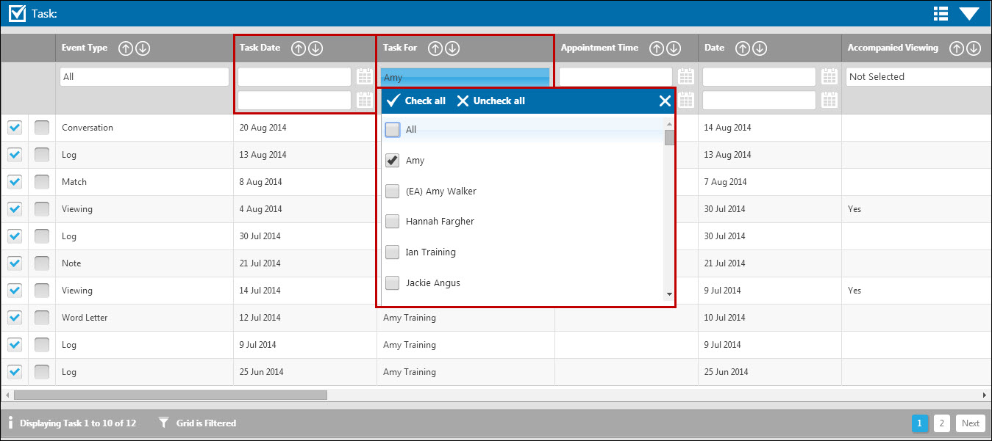Screen dimensions: 992x441
Task: Sort Accompanied Viewing column descending
Action: [974, 48]
